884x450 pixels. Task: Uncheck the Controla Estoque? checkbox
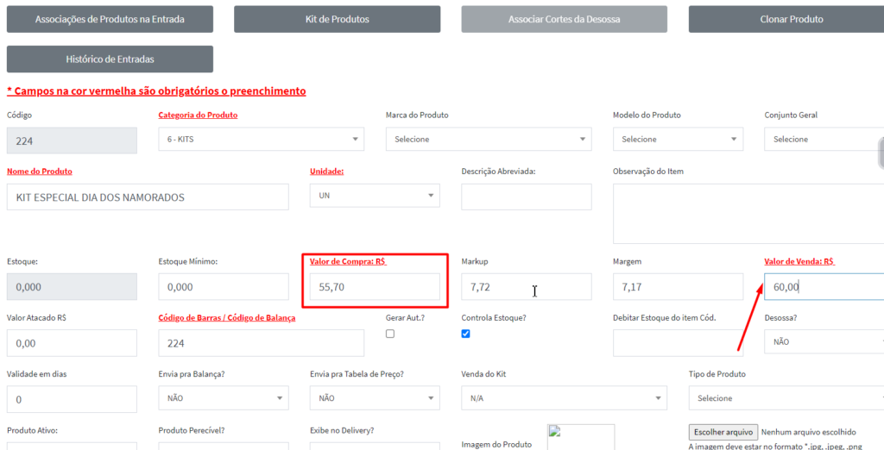point(466,334)
